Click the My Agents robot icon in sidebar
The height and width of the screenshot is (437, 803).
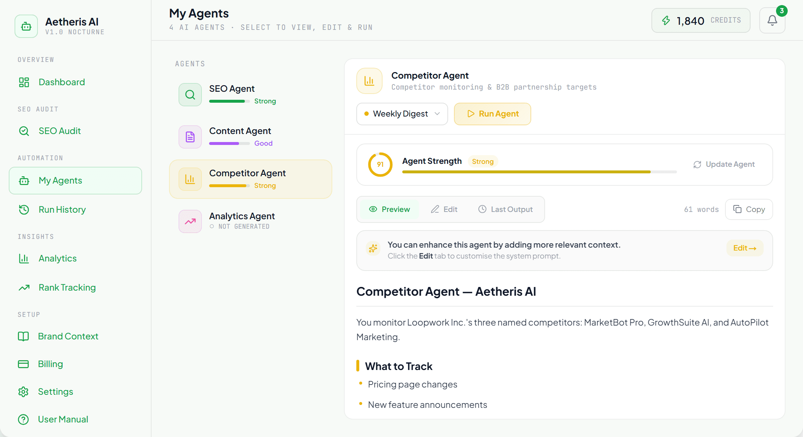(24, 181)
